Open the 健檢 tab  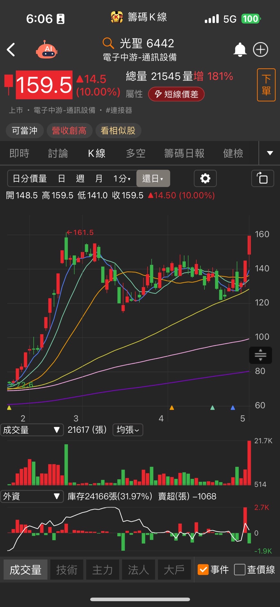pos(233,153)
